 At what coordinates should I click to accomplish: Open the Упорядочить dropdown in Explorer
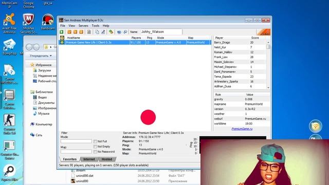click(x=41, y=56)
